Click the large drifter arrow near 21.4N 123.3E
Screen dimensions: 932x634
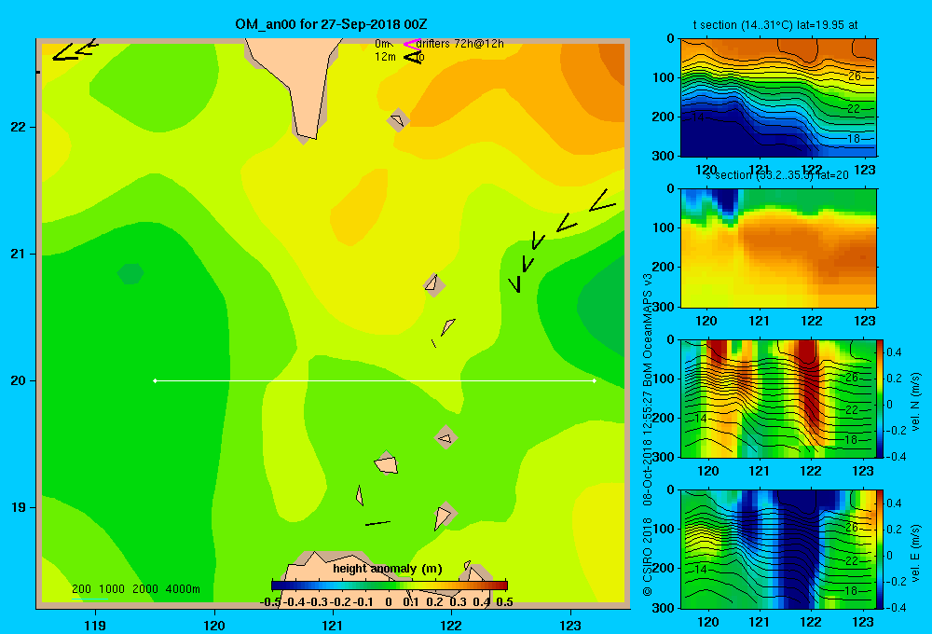point(602,201)
